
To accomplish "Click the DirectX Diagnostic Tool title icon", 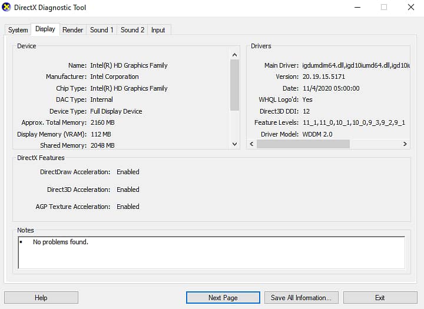I will pyautogui.click(x=6, y=7).
